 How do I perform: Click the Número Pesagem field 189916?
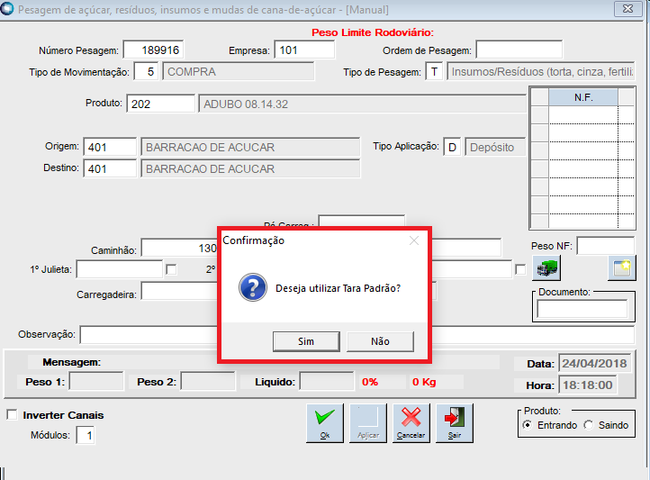point(153,50)
